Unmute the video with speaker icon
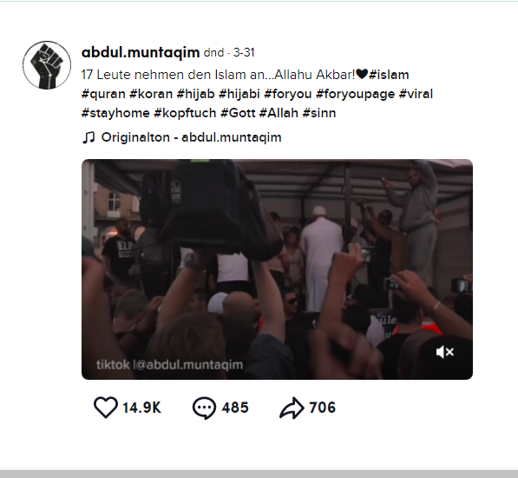Viewport: 518px width, 478px height. [444, 352]
